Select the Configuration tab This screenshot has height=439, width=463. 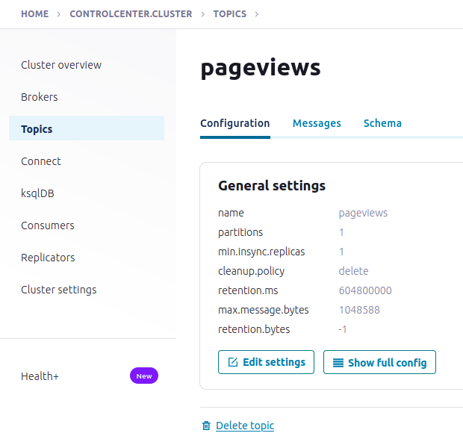click(x=234, y=123)
